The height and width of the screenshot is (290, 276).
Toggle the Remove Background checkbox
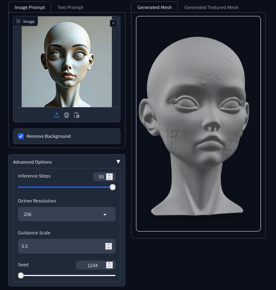21,136
